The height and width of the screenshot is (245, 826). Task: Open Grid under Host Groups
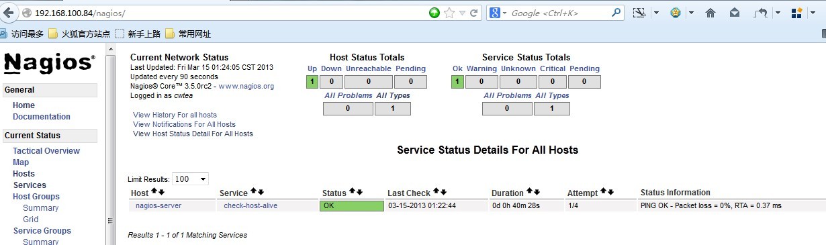pyautogui.click(x=31, y=219)
